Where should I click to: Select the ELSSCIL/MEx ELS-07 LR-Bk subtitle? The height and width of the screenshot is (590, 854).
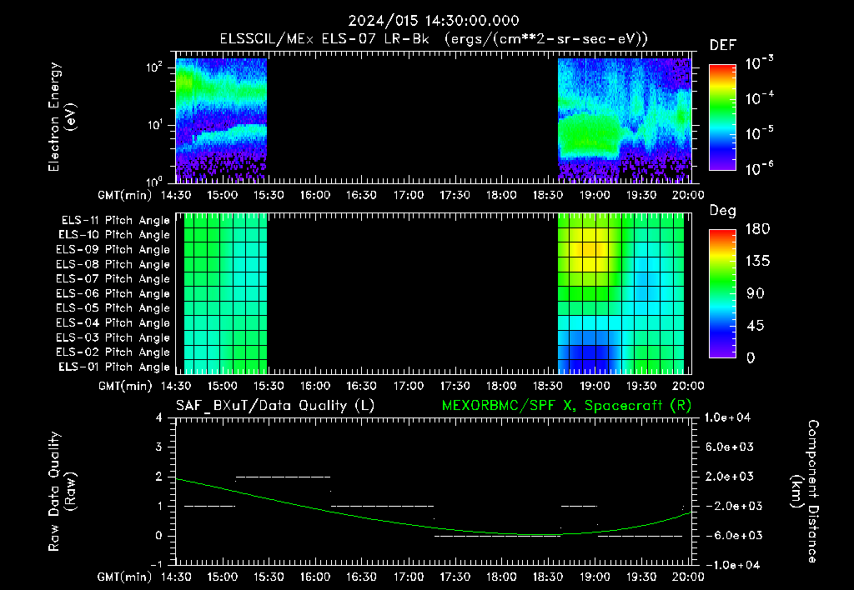click(434, 39)
